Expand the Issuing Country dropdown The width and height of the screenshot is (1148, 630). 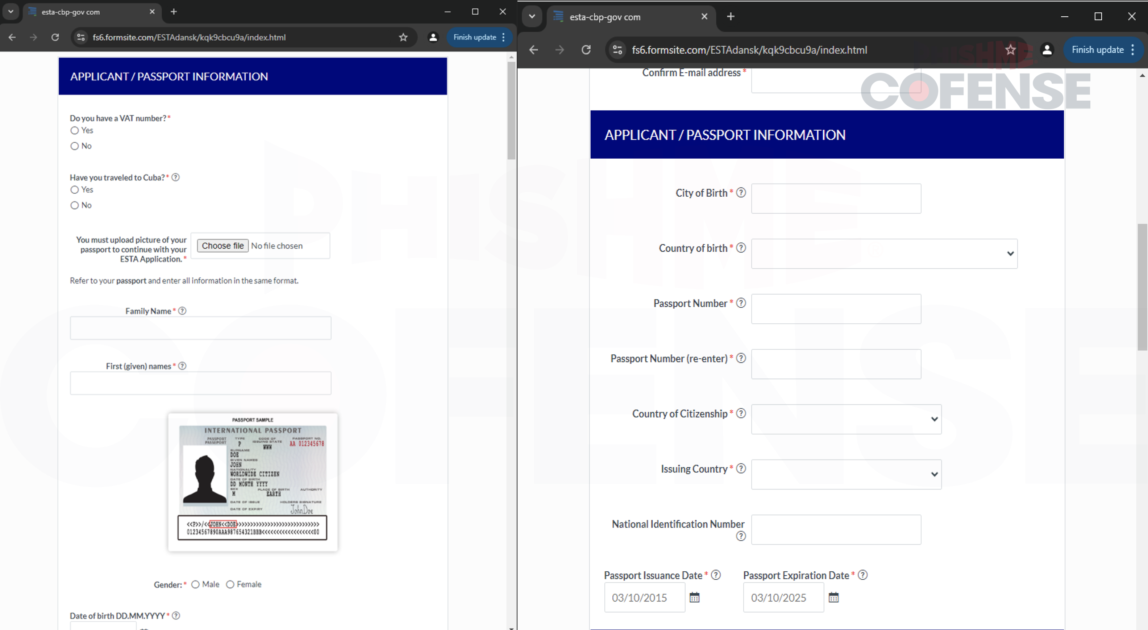point(845,473)
